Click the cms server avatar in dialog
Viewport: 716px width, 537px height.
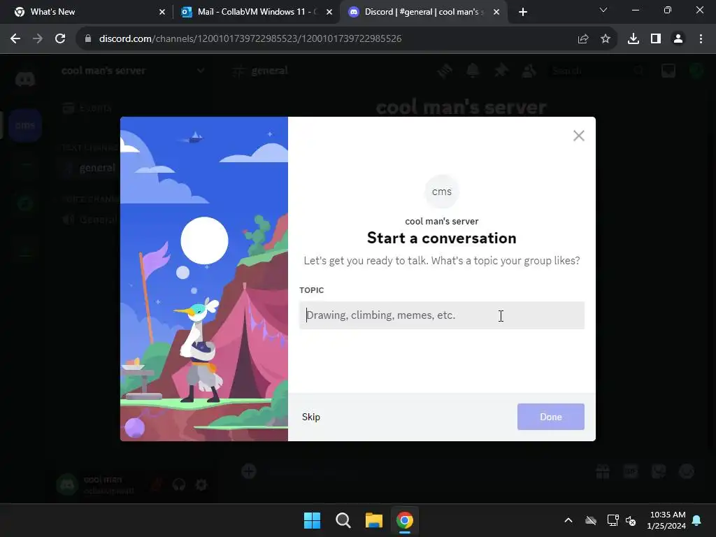tap(442, 192)
